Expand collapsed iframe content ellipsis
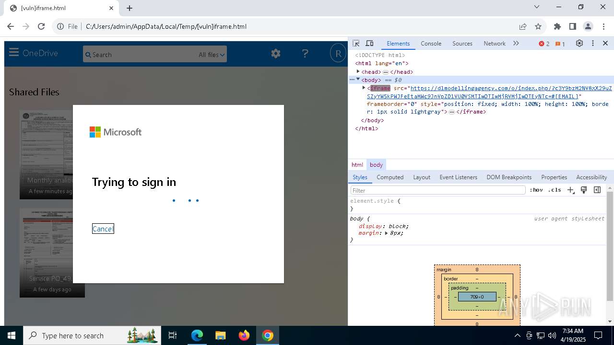The height and width of the screenshot is (345, 614). (451, 112)
